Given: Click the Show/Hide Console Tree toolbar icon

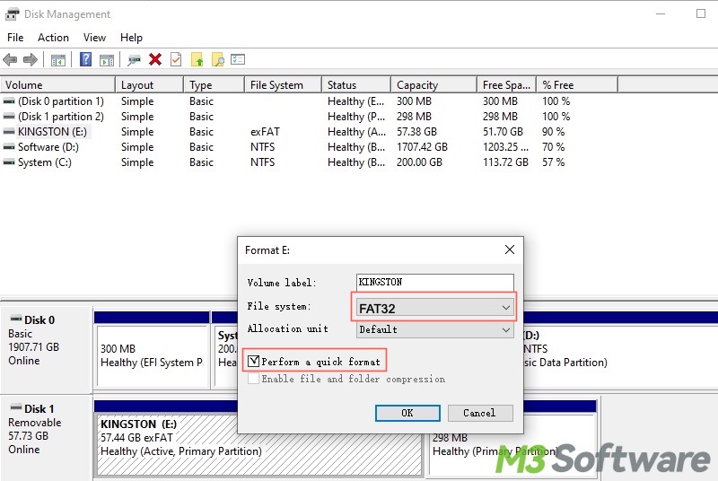Looking at the screenshot, I should tap(58, 59).
